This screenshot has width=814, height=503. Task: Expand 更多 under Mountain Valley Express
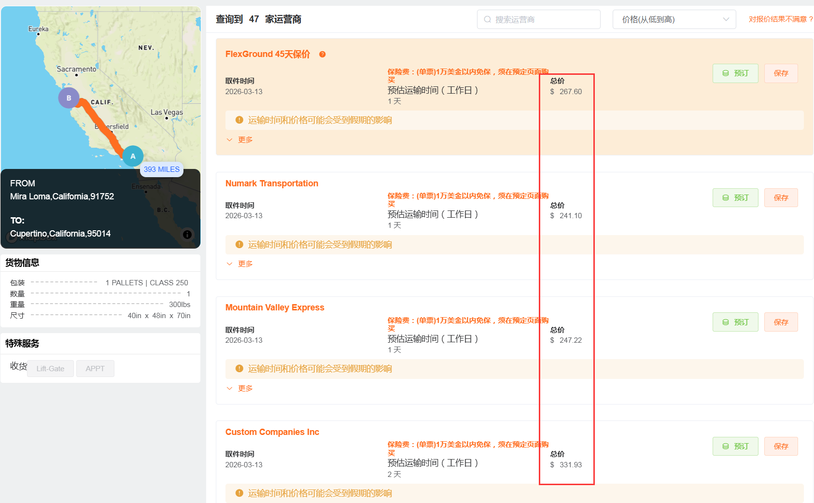pos(240,389)
